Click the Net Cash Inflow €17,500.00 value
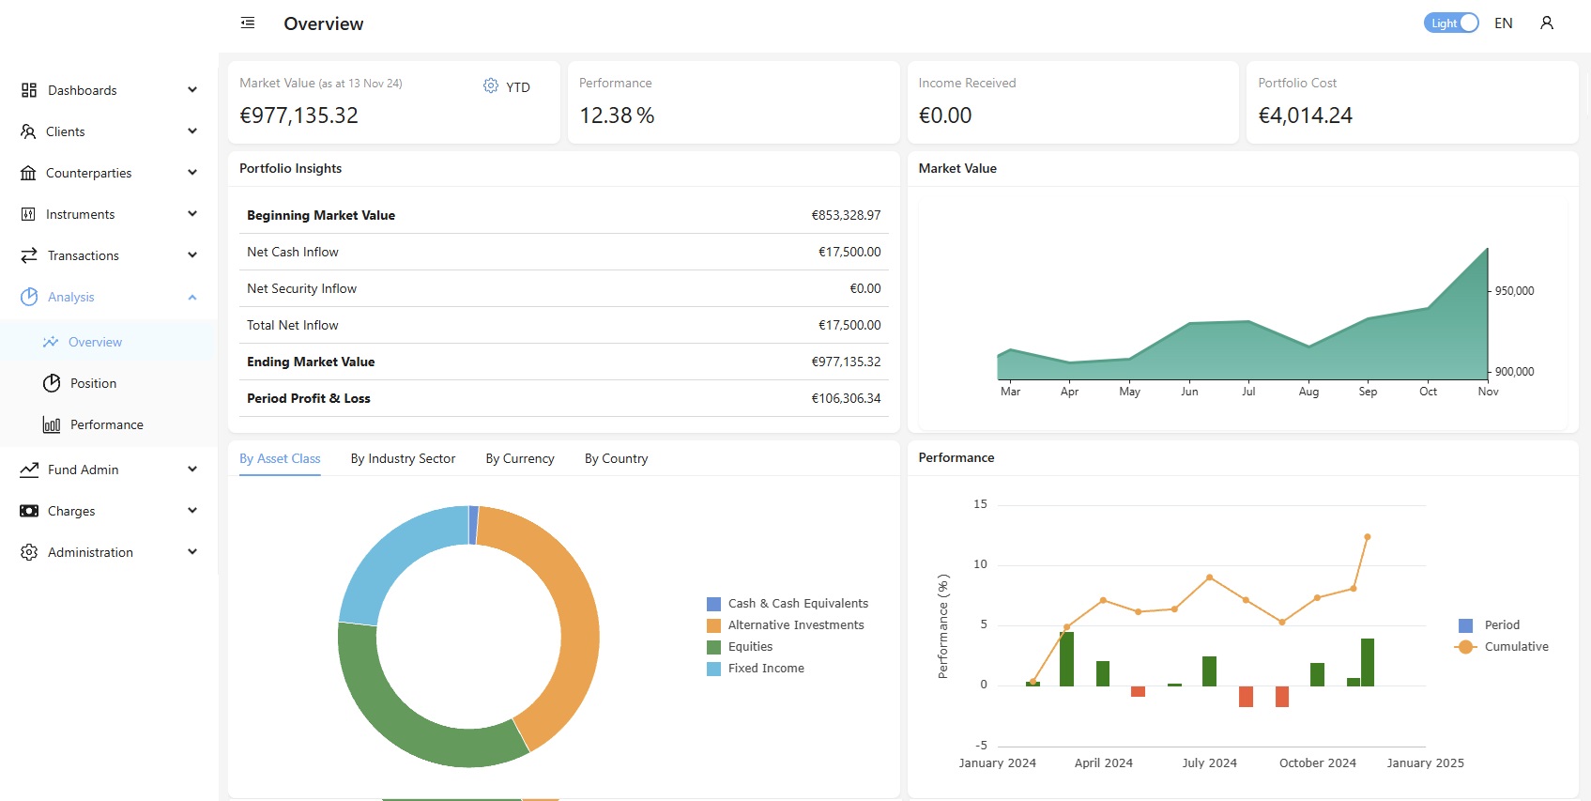This screenshot has height=801, width=1591. click(x=849, y=252)
